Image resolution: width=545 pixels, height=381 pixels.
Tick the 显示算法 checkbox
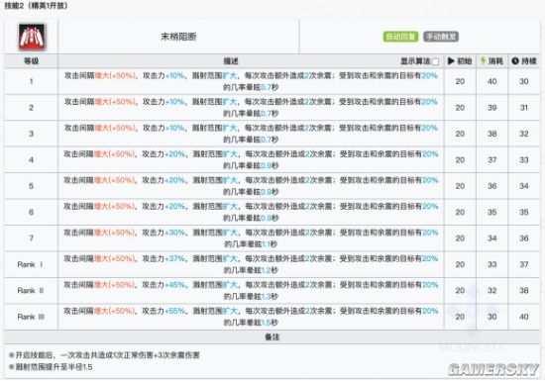(435, 61)
